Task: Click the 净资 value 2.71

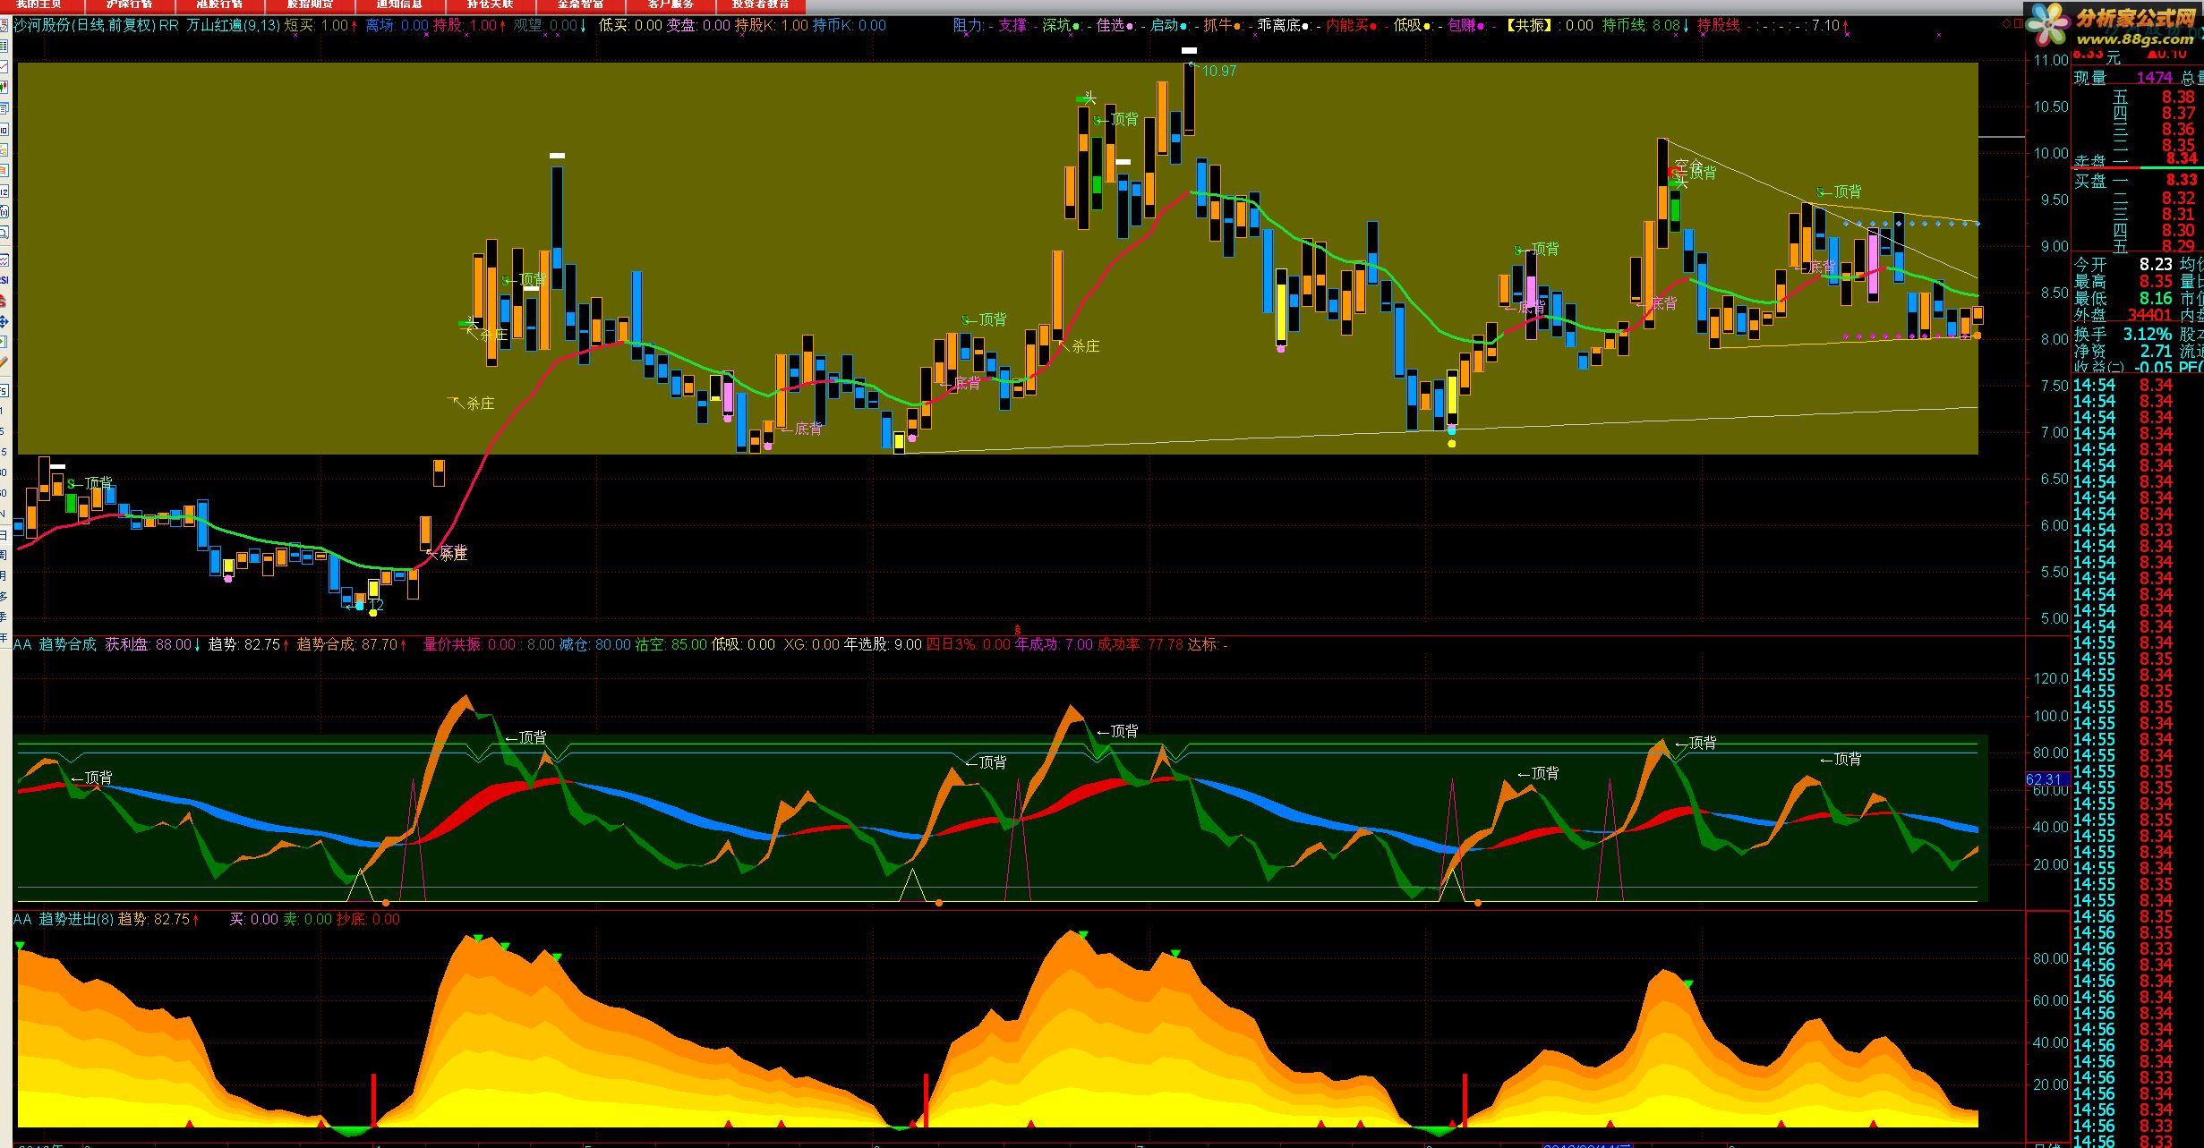Action: (2157, 351)
